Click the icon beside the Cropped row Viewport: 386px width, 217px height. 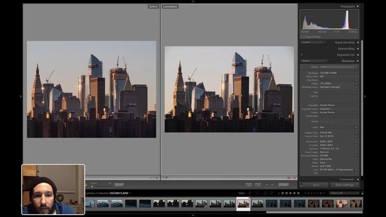[x=356, y=145]
